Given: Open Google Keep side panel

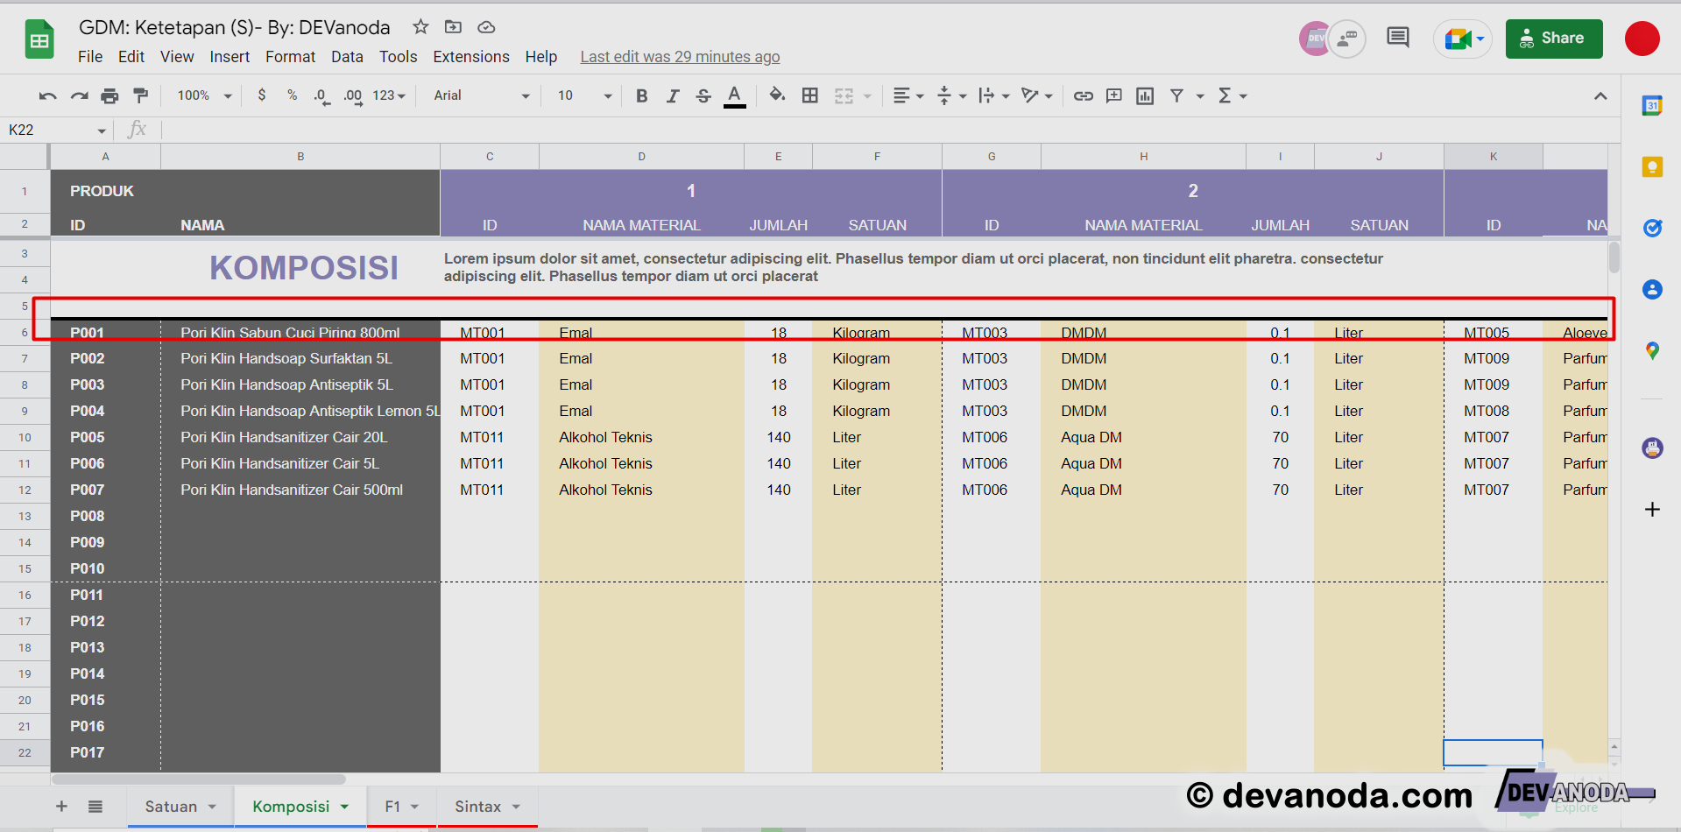Looking at the screenshot, I should coord(1652,167).
